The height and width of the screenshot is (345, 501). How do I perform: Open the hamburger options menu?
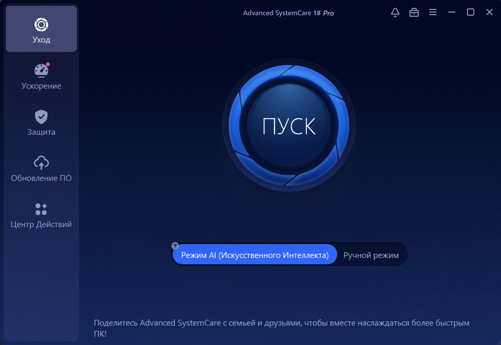click(x=433, y=12)
